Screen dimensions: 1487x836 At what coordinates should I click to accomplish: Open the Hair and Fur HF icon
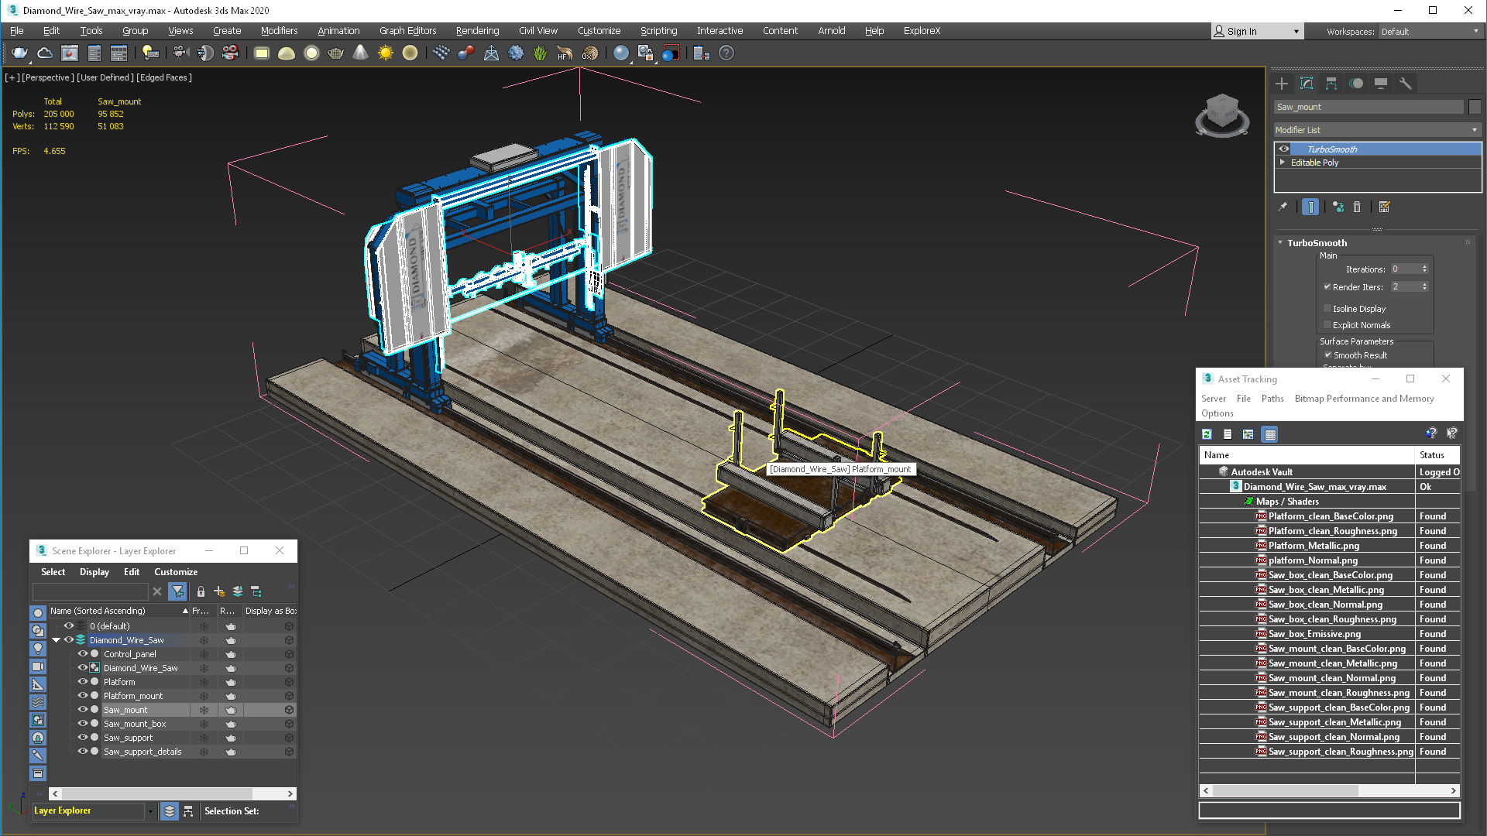tap(565, 53)
